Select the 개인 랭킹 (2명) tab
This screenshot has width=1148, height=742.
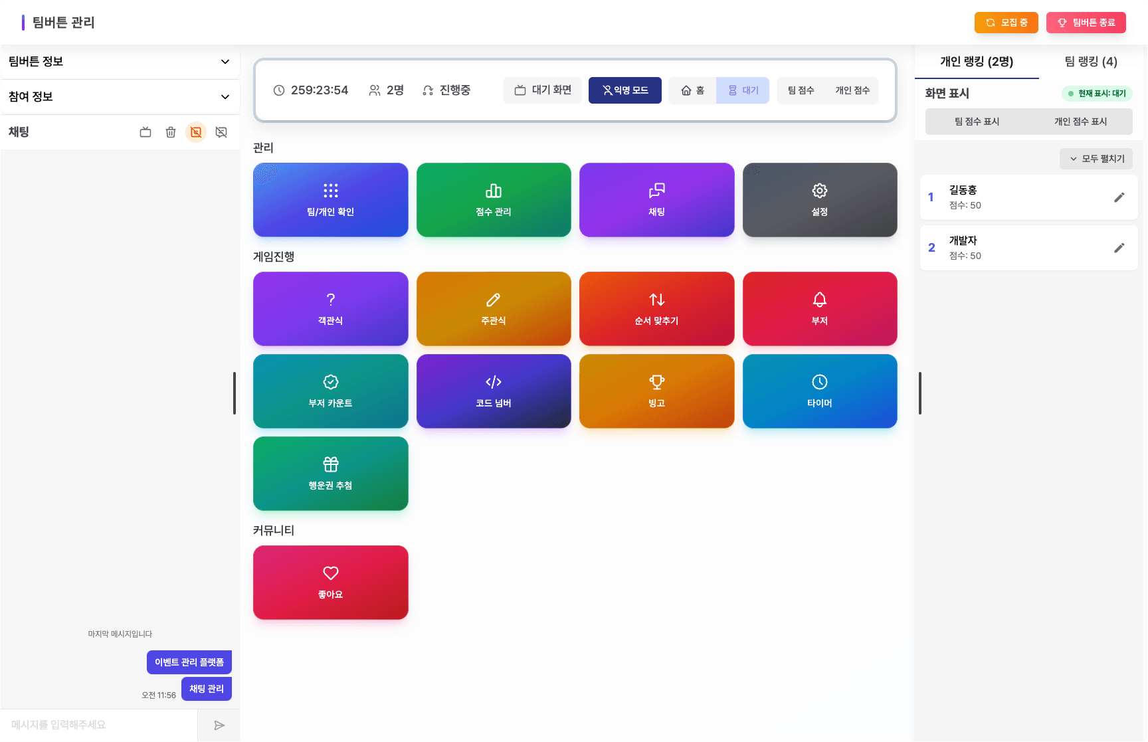point(976,62)
